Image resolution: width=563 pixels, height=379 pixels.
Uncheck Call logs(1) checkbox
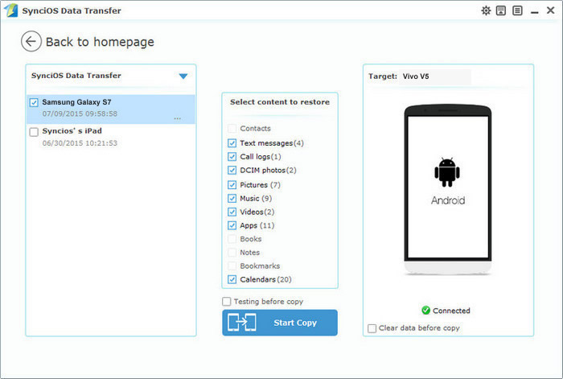(x=232, y=157)
